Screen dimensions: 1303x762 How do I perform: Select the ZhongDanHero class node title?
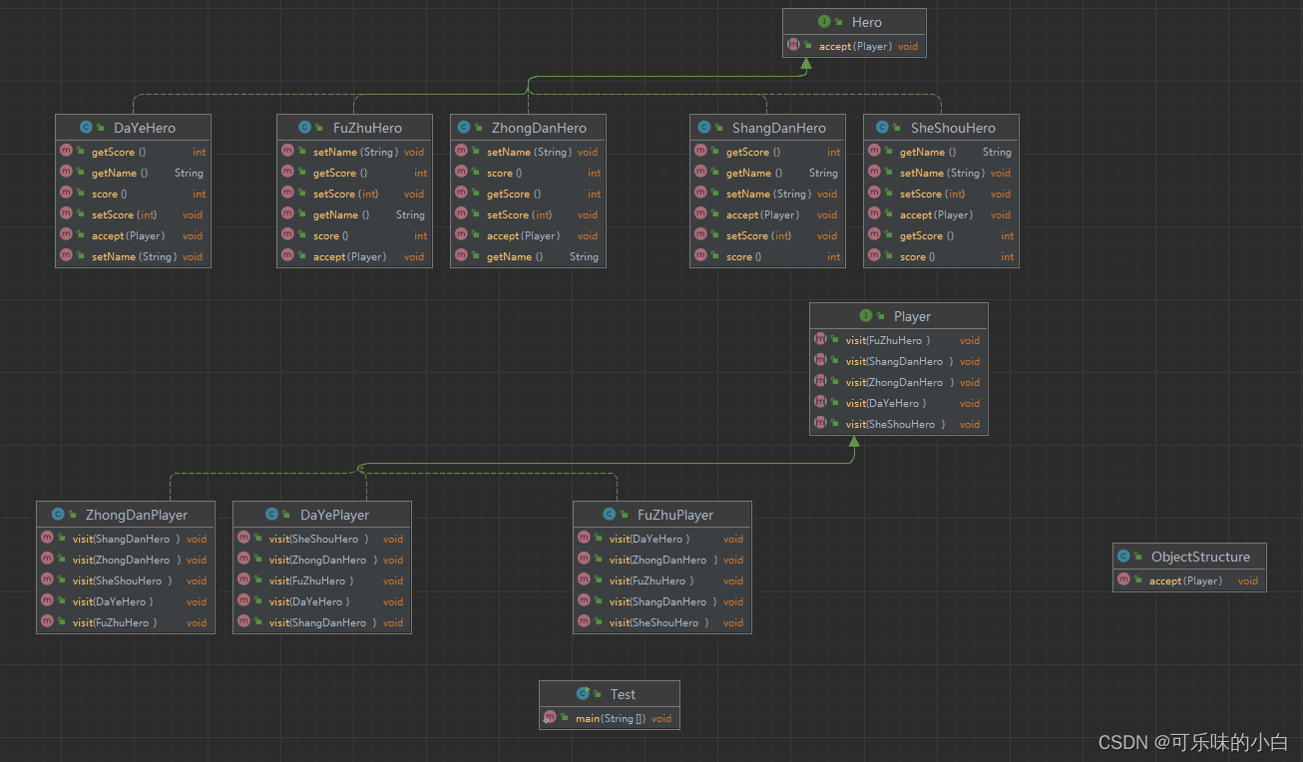pyautogui.click(x=539, y=128)
